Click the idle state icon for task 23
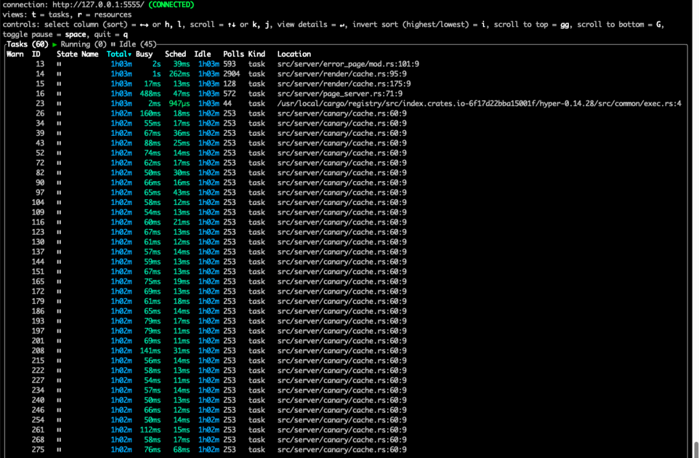Screen dimensions: 699x458 (x=59, y=104)
